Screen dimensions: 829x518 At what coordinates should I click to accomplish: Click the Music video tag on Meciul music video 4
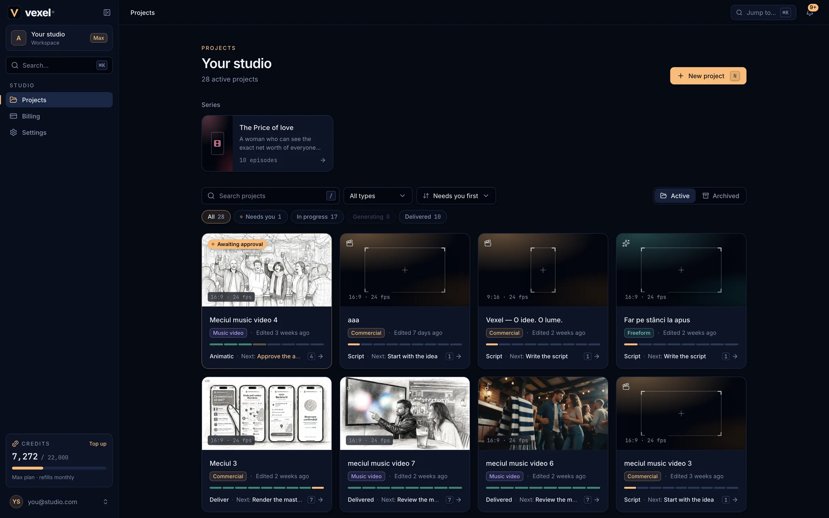(x=228, y=333)
